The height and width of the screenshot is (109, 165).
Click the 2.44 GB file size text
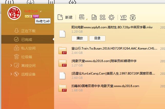(77, 53)
